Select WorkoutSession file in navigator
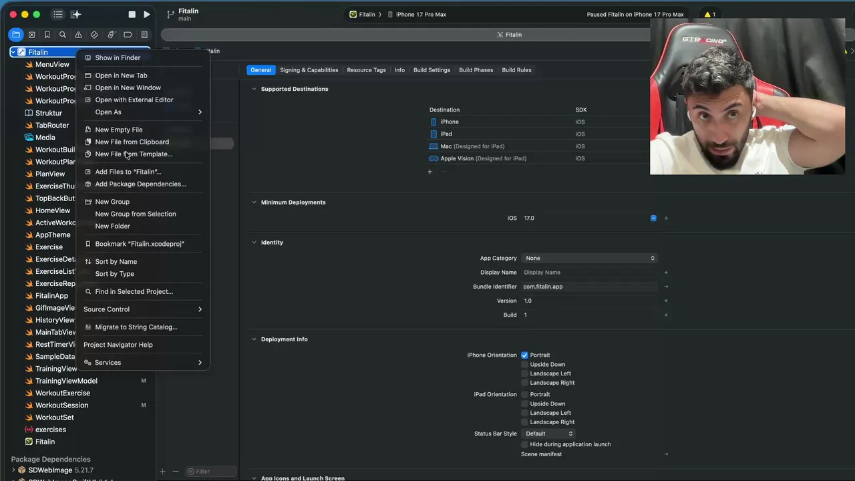This screenshot has width=855, height=481. (x=61, y=406)
